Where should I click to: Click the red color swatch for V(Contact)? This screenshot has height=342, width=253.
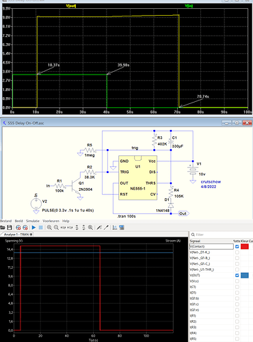coord(245,246)
